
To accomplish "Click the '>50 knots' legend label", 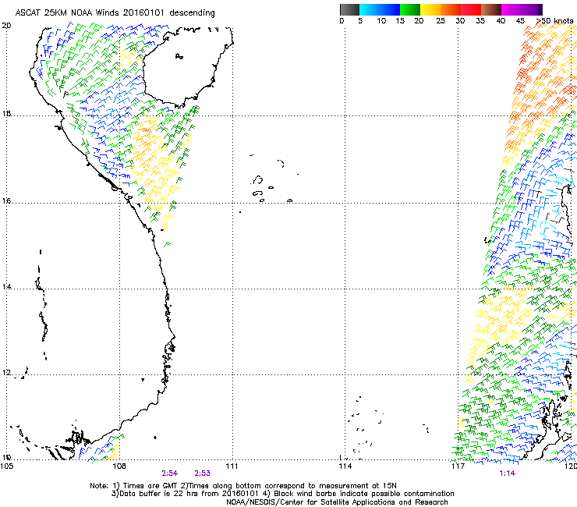I will [554, 21].
